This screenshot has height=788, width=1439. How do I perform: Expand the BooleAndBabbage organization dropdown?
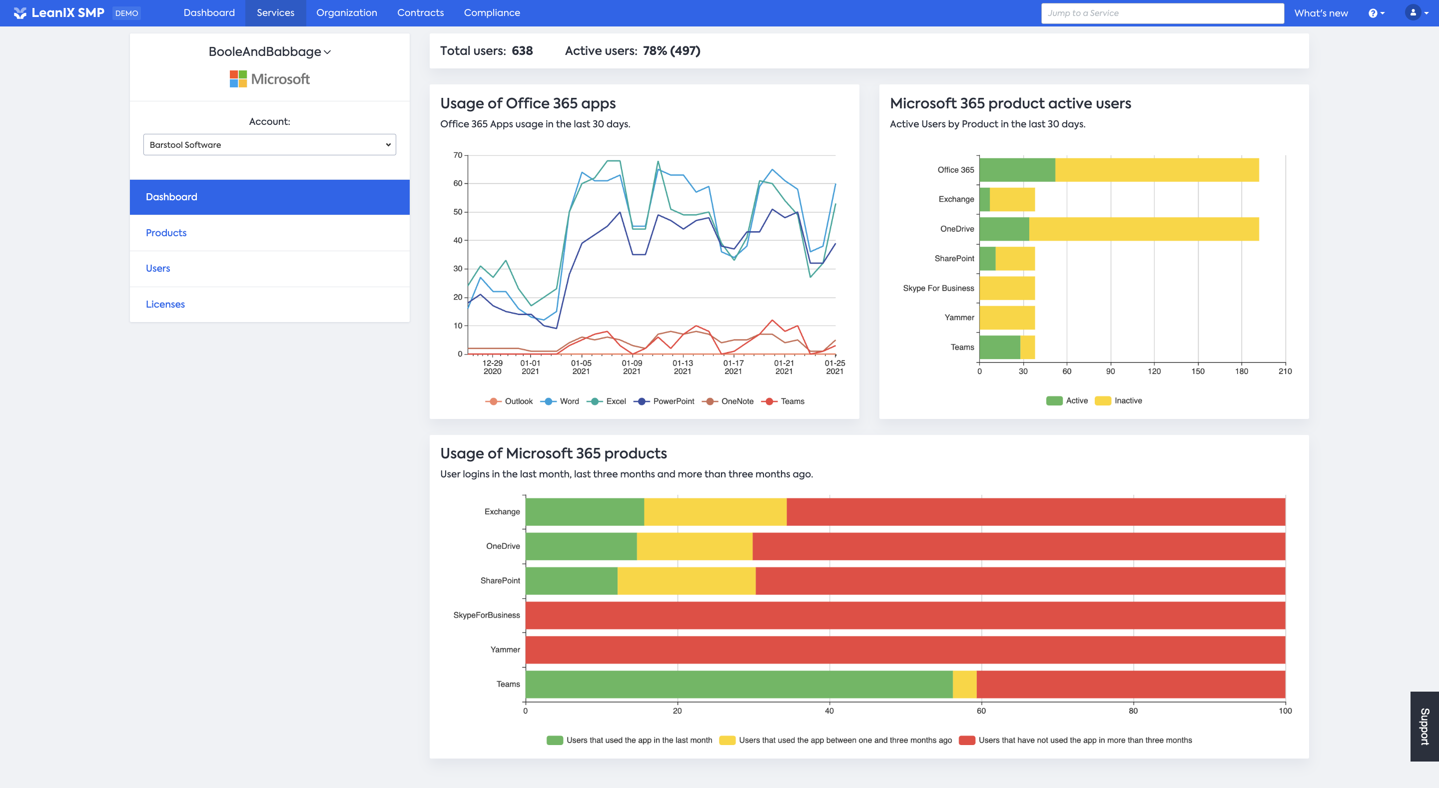[x=269, y=52]
